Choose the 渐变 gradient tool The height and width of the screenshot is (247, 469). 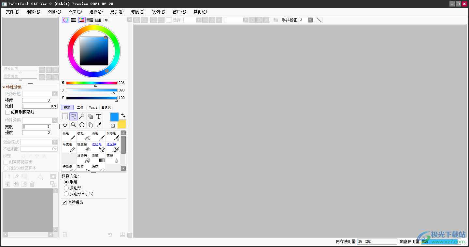pos(98,158)
